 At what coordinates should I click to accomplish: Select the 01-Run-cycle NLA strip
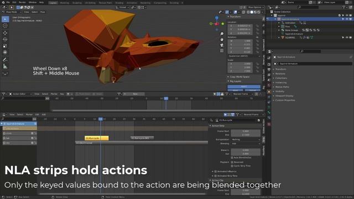97,138
